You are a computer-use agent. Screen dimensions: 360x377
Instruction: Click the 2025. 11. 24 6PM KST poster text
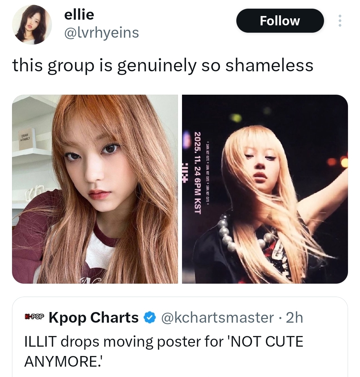[197, 173]
